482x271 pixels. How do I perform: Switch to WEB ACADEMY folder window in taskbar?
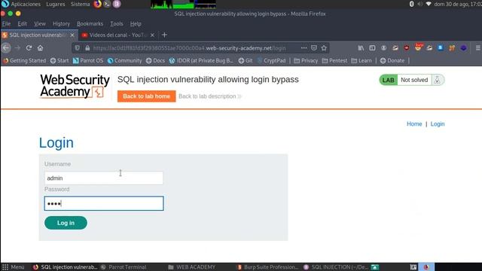[192, 267]
